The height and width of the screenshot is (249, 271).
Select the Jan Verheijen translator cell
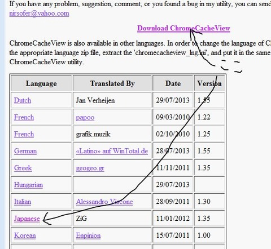pyautogui.click(x=112, y=100)
